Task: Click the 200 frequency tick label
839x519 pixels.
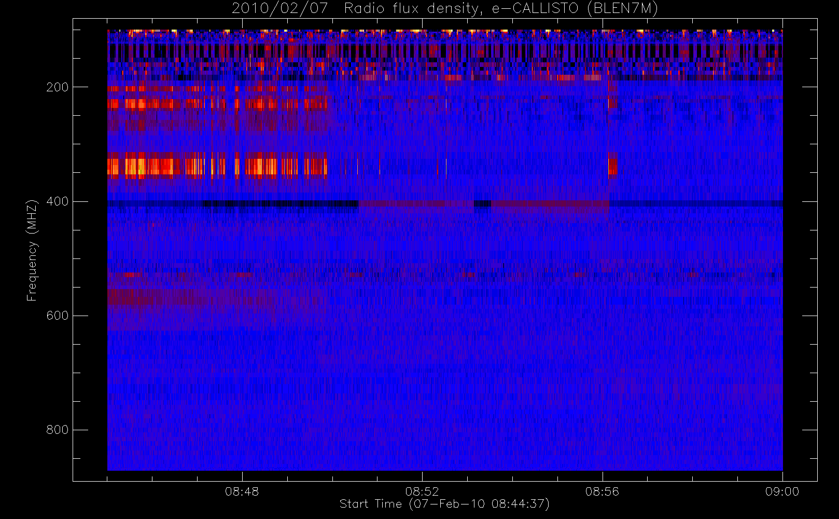Action: (58, 87)
